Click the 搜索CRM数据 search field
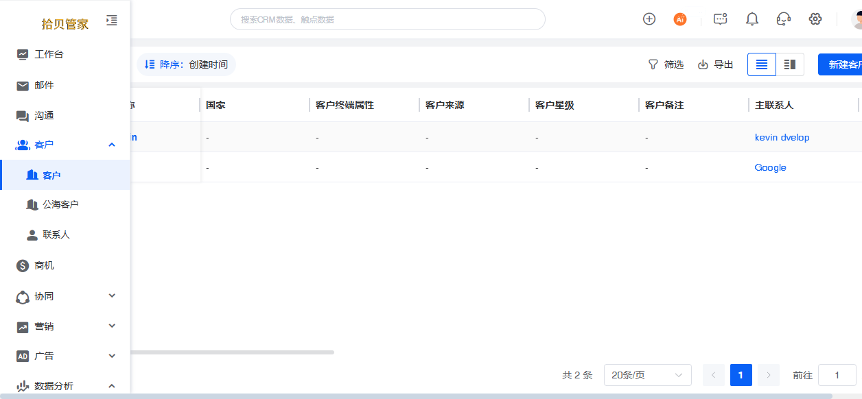This screenshot has height=399, width=862. coord(388,19)
